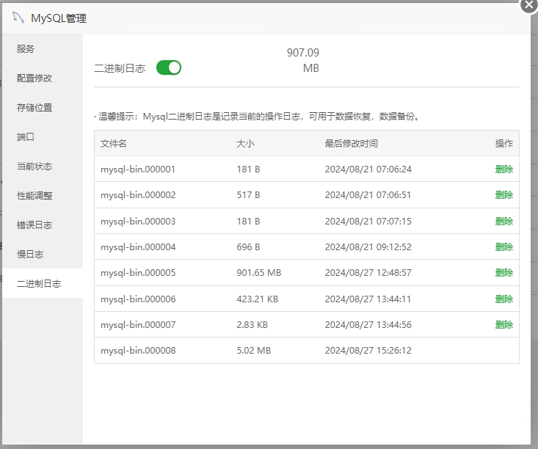Click the MySQL dolphin logo icon
Image resolution: width=538 pixels, height=449 pixels.
point(18,18)
